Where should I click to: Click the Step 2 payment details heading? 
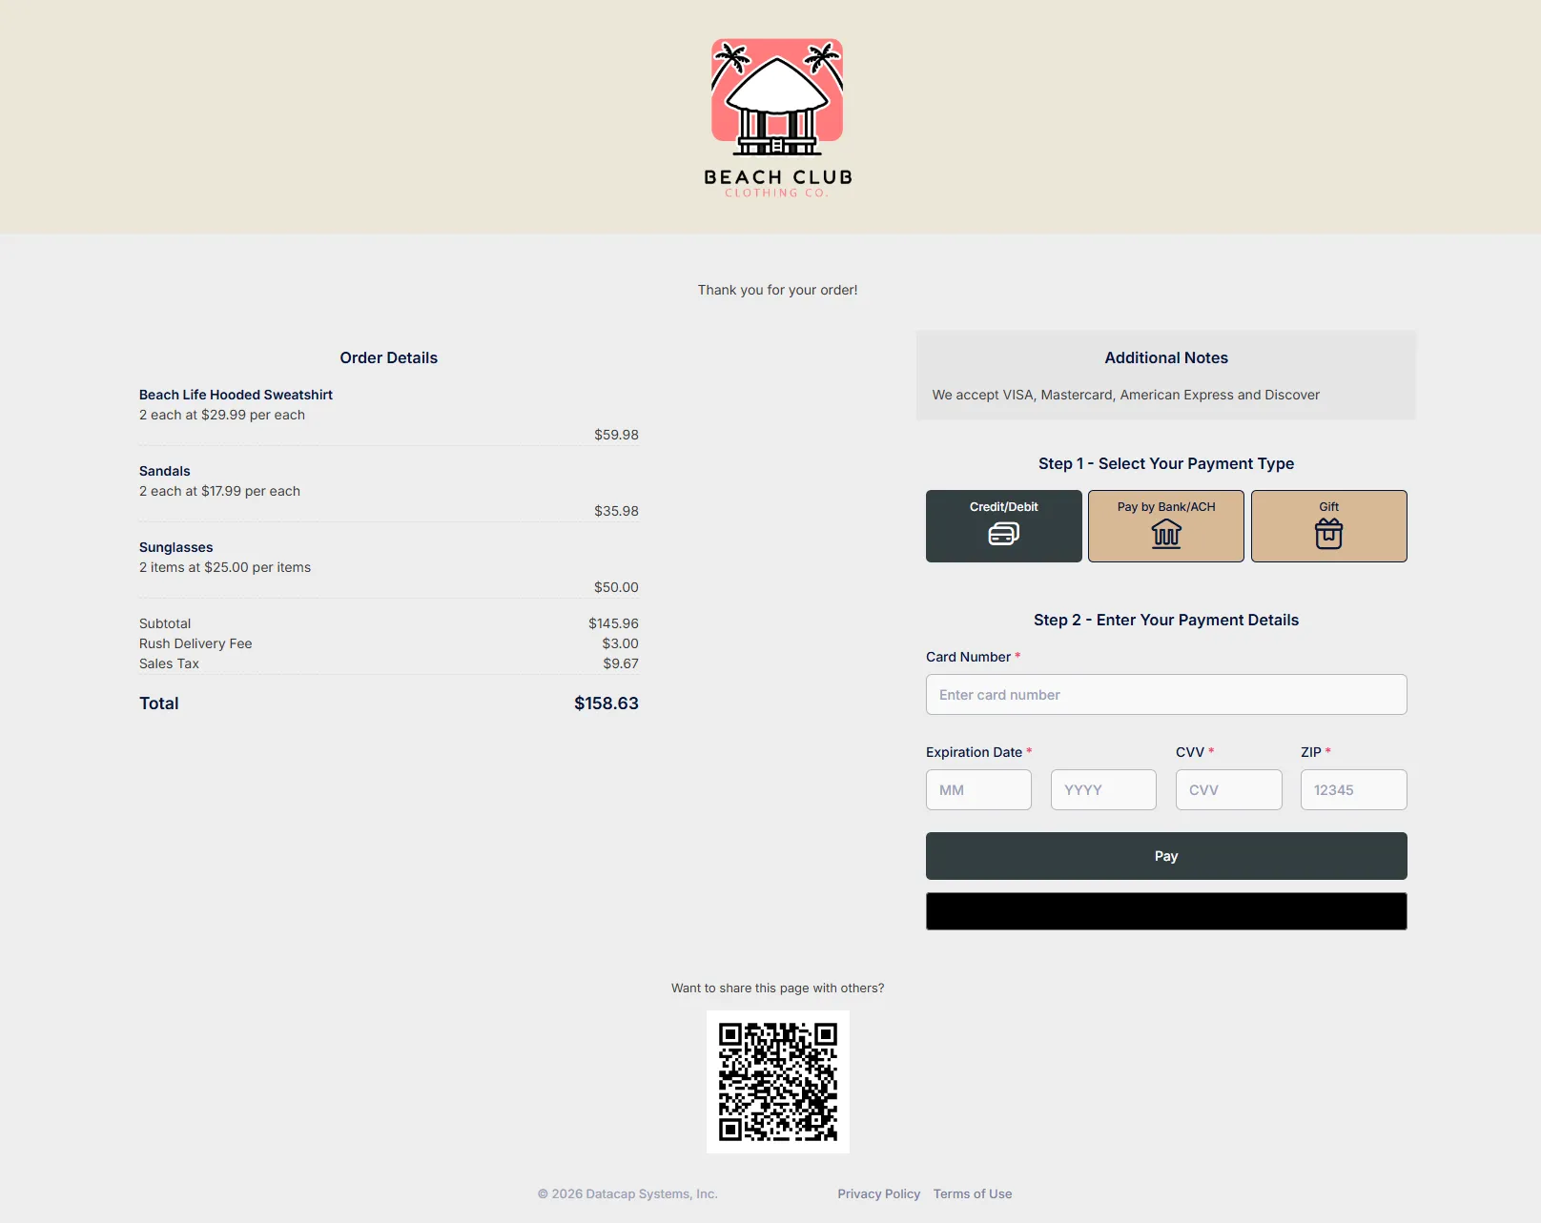(1166, 620)
